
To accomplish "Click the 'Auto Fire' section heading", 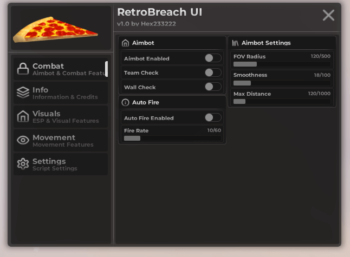I will 146,102.
